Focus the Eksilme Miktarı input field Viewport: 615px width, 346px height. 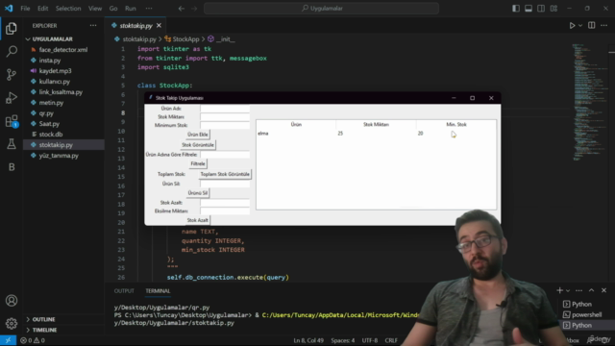point(225,211)
